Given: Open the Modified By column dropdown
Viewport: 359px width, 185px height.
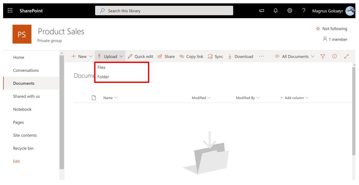Looking at the screenshot, I should (248, 98).
